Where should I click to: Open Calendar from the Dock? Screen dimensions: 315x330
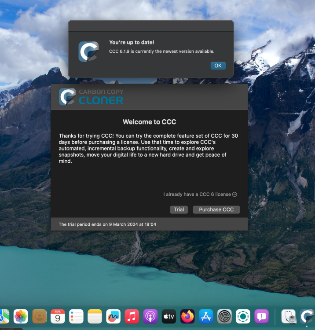pos(58,316)
